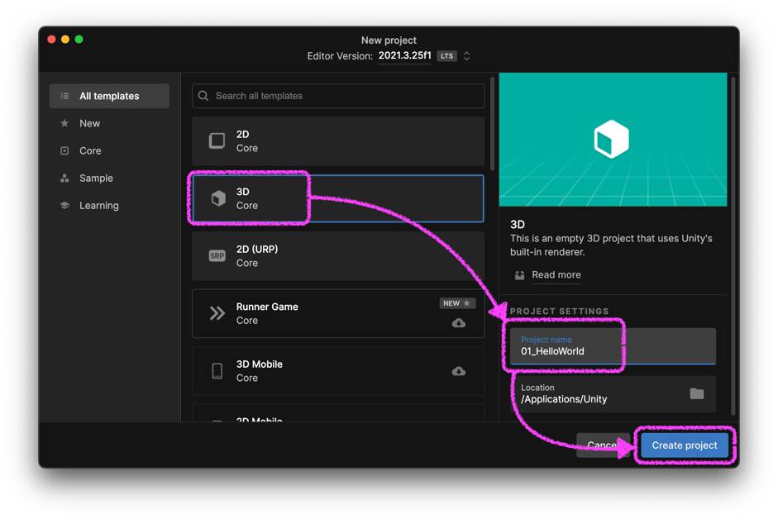Screen dimensions: 778x519
Task: Open the Read more link
Action: 556,275
